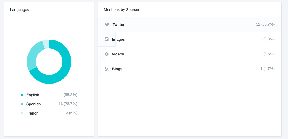Open the Images source label
Screen dimensions: 288x139
118,39
